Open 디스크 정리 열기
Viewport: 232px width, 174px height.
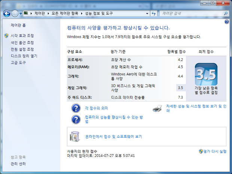tap(24, 56)
